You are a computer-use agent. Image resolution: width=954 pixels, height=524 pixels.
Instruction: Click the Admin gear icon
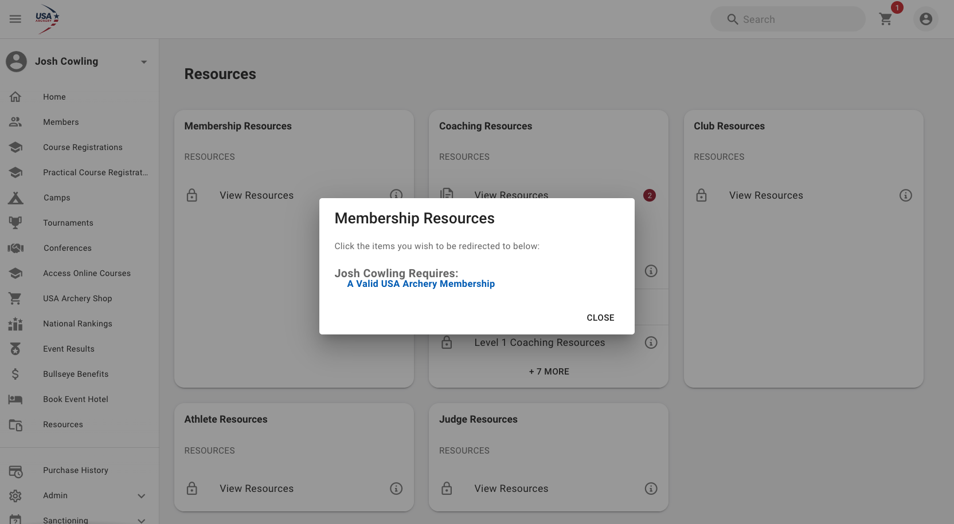(x=15, y=495)
